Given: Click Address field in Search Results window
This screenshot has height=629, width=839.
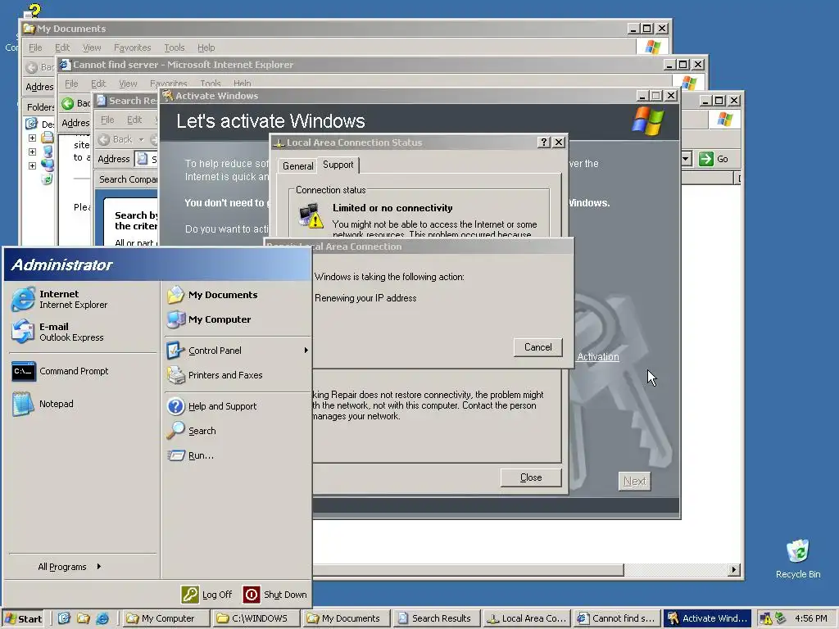Looking at the screenshot, I should 146,159.
